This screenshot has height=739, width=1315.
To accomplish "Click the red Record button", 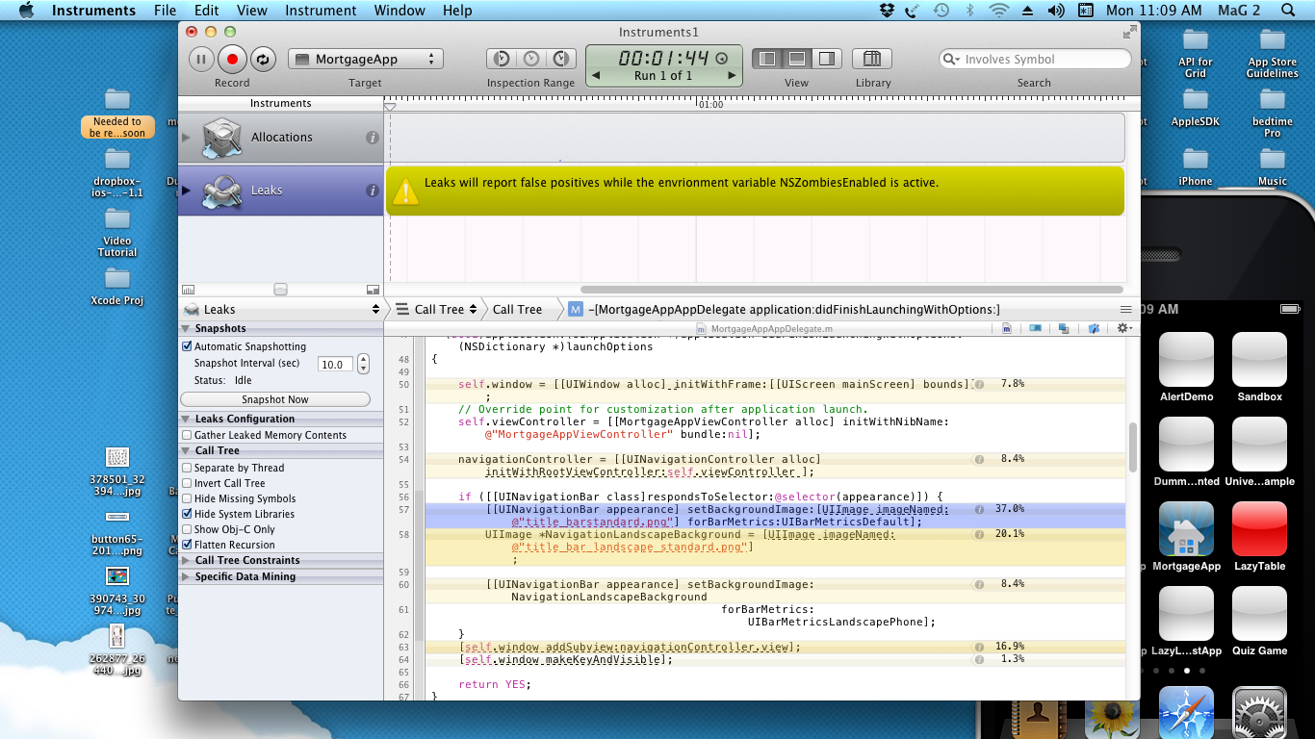I will (x=232, y=59).
